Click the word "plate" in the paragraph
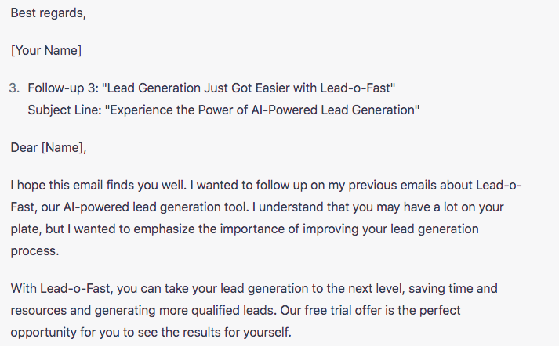559x346 pixels. 25,229
